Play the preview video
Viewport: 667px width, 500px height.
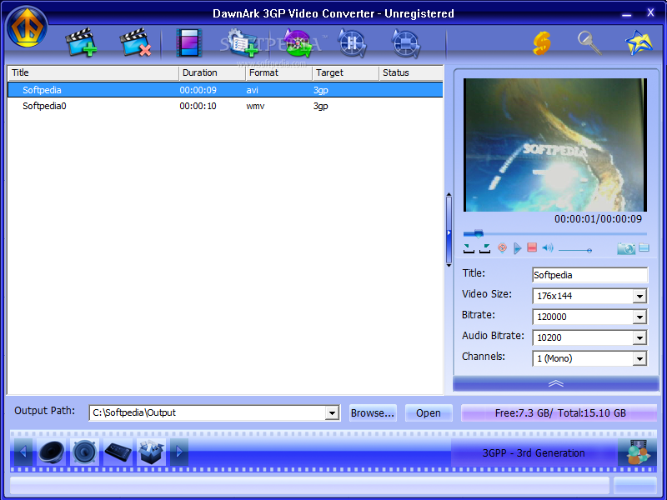pyautogui.click(x=517, y=247)
